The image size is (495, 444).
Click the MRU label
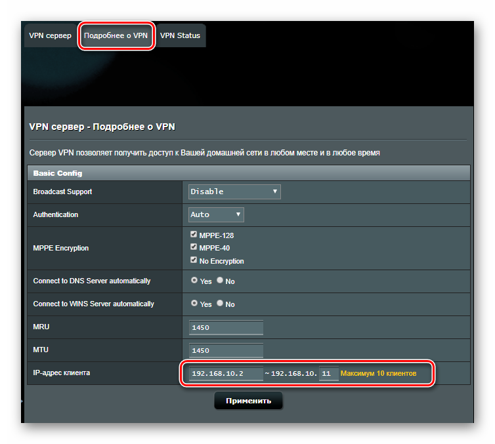[41, 327]
